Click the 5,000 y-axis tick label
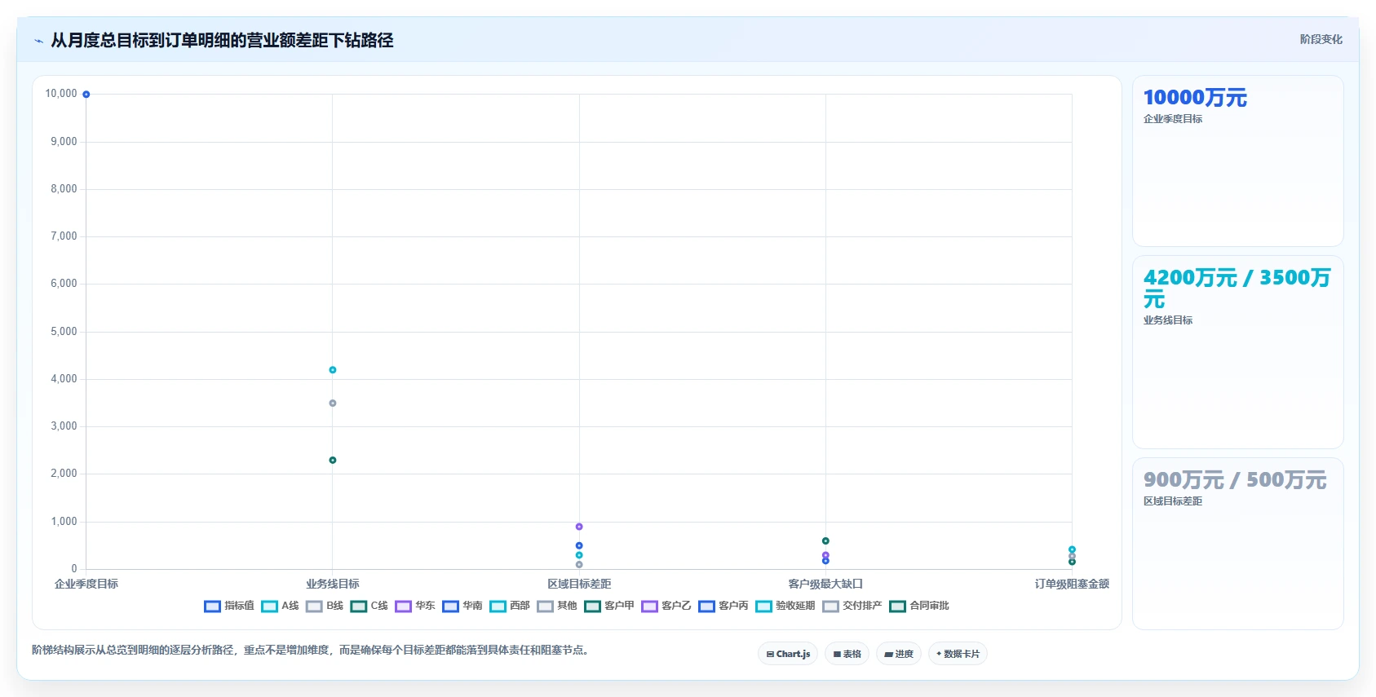 (64, 332)
